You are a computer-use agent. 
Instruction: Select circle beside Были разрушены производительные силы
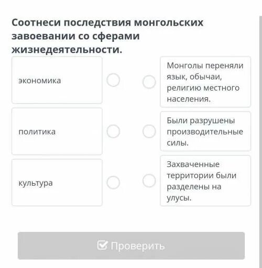pyautogui.click(x=149, y=131)
